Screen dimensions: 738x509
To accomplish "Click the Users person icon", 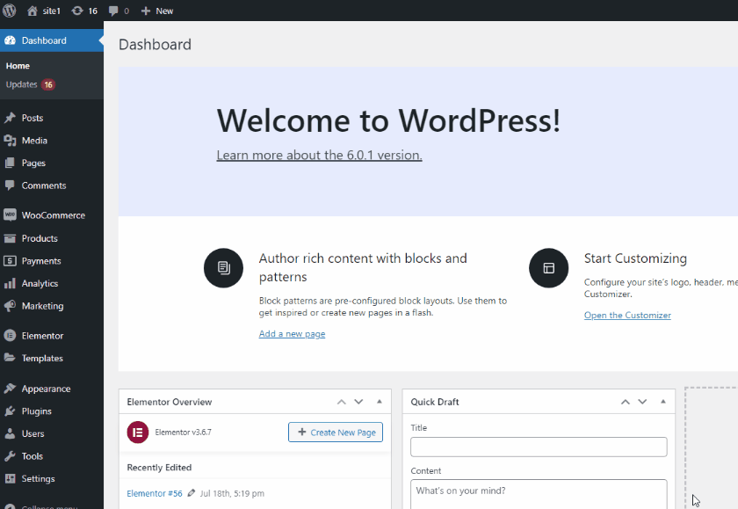I will coord(10,433).
